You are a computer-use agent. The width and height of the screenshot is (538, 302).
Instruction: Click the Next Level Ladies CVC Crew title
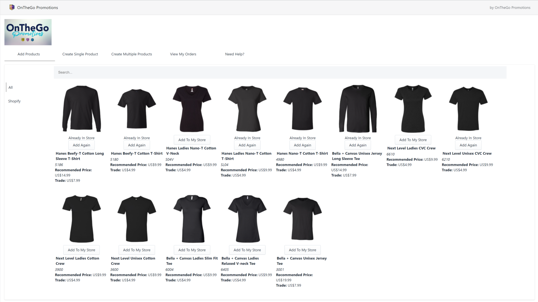[x=411, y=148]
